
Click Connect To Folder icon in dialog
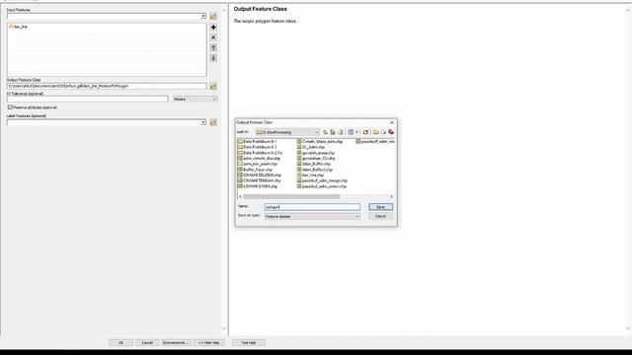365,132
